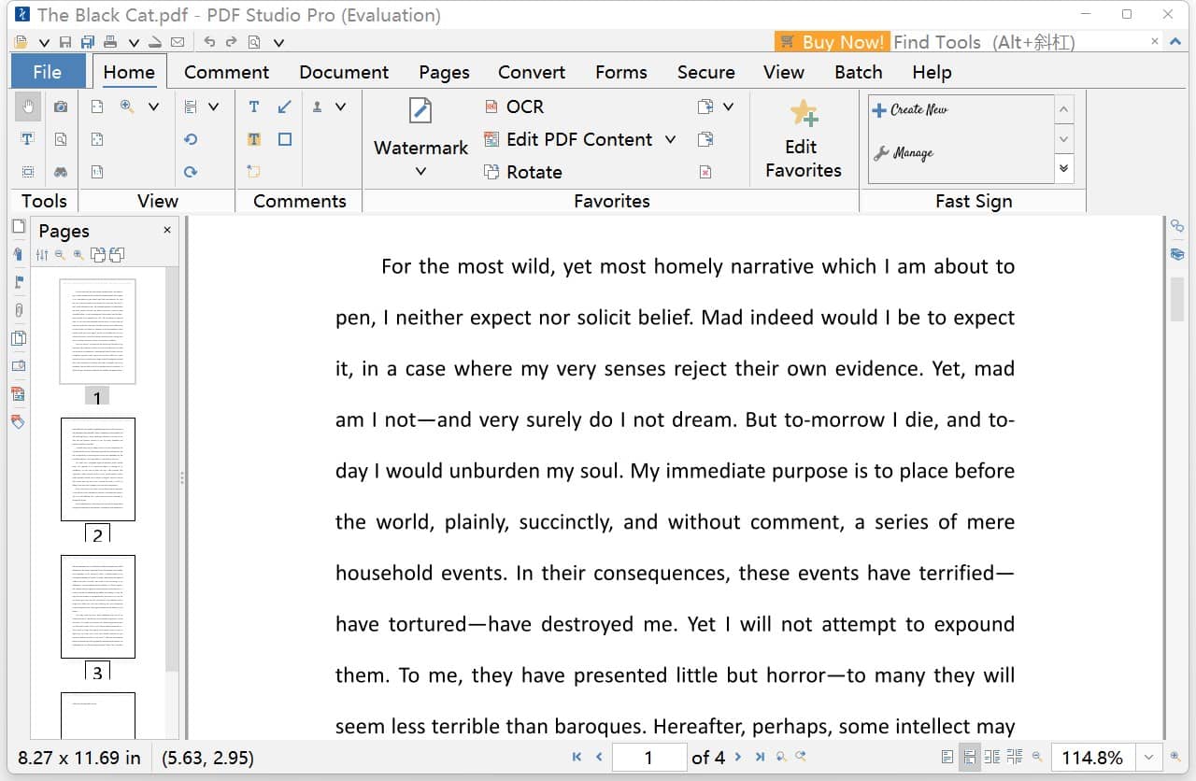This screenshot has height=781, width=1196.
Task: Undo the last action
Action: pos(209,42)
